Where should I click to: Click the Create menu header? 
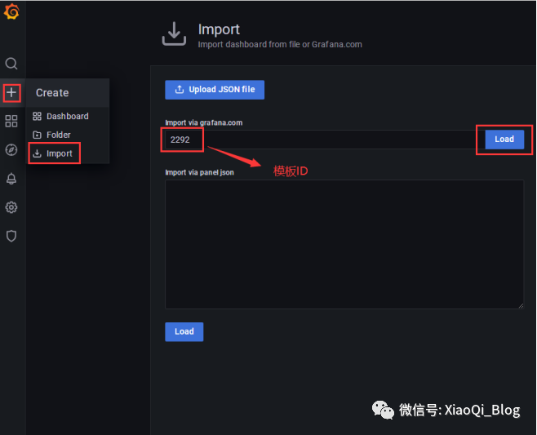(x=68, y=93)
